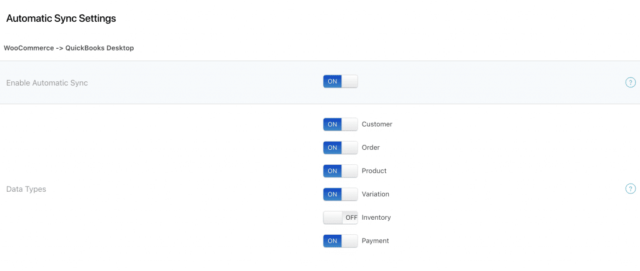Click the Customer label text
Screen dimensions: 640x271
click(x=377, y=124)
